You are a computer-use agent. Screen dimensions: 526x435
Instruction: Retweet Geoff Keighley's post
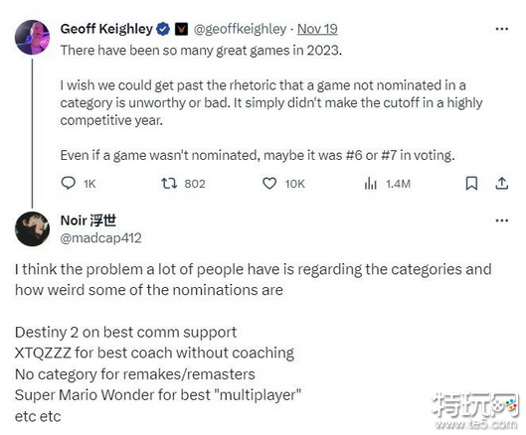(x=169, y=184)
